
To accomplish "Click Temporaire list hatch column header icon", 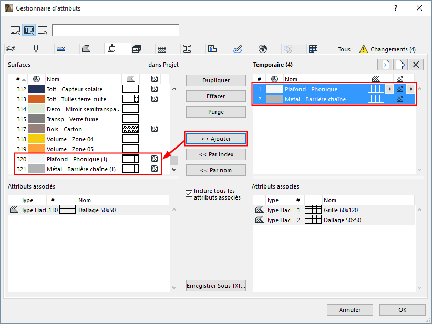I will coord(376,79).
